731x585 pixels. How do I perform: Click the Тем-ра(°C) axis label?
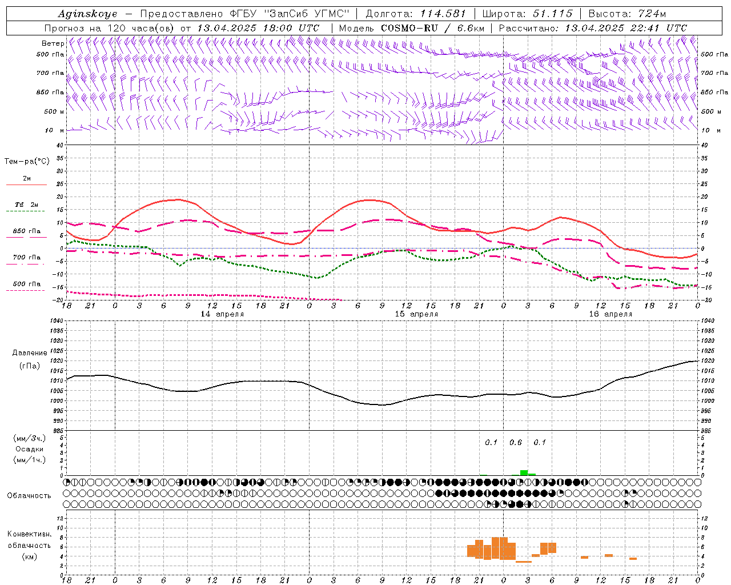click(x=27, y=161)
